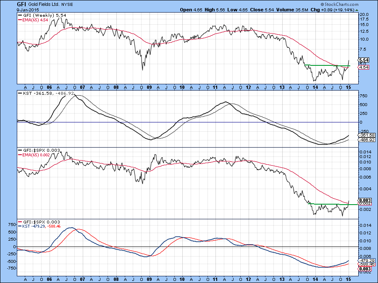
Task: Click the KST -361.58, -486.92 legend
Action: (46, 93)
